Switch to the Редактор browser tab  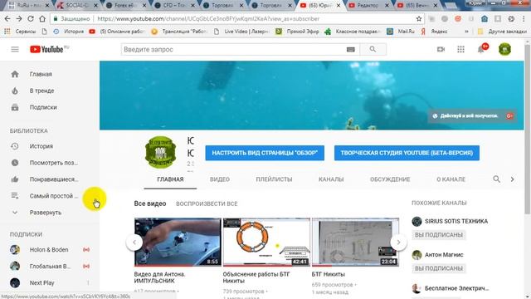pos(368,6)
